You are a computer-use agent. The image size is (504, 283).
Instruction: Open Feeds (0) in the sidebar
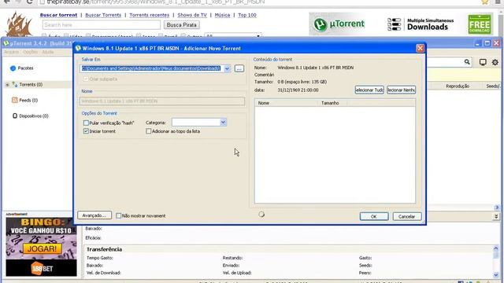tap(28, 100)
